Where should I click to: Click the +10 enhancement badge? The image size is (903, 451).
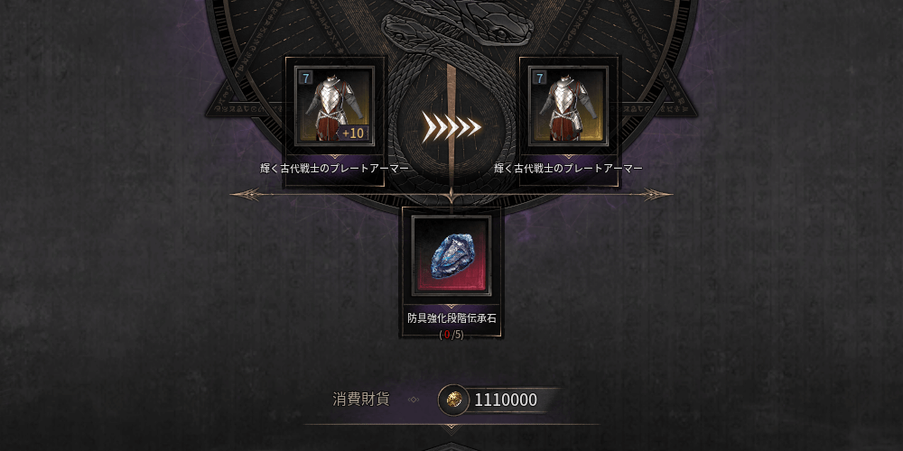[352, 133]
